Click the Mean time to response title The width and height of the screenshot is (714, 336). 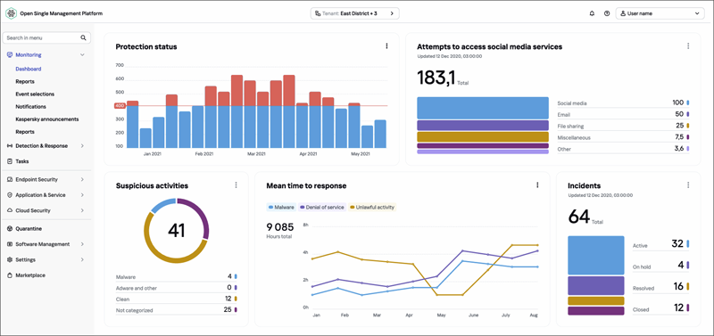[x=306, y=185]
